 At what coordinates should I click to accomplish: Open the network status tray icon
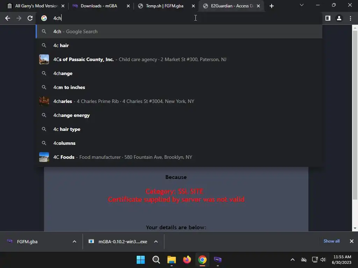[315, 260]
